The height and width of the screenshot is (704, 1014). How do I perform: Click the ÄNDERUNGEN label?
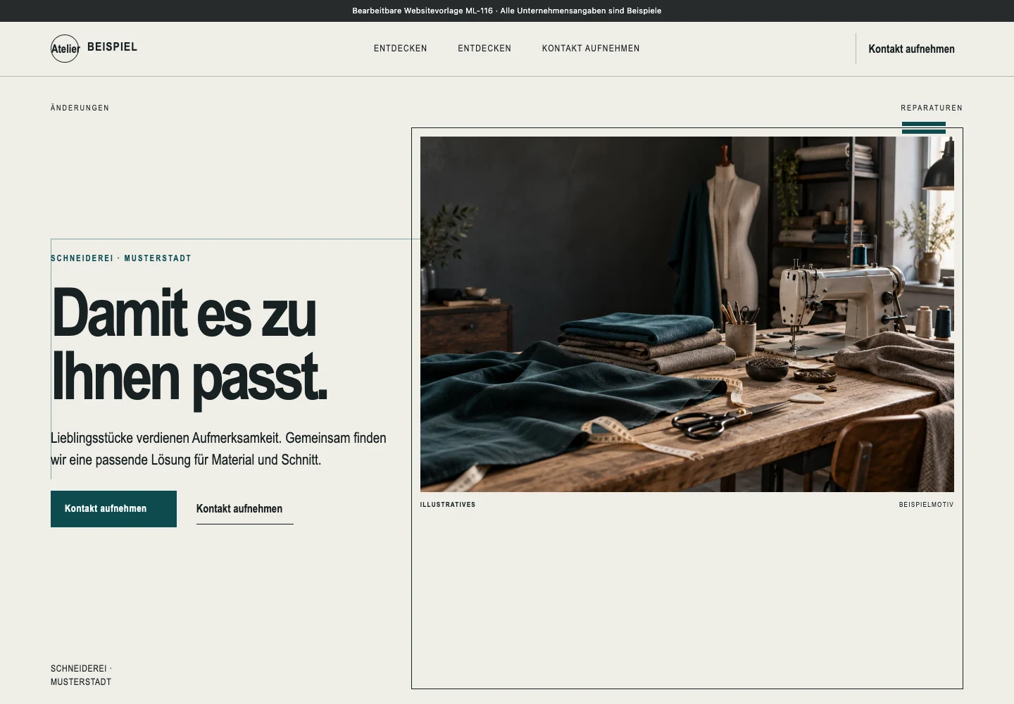(x=80, y=108)
